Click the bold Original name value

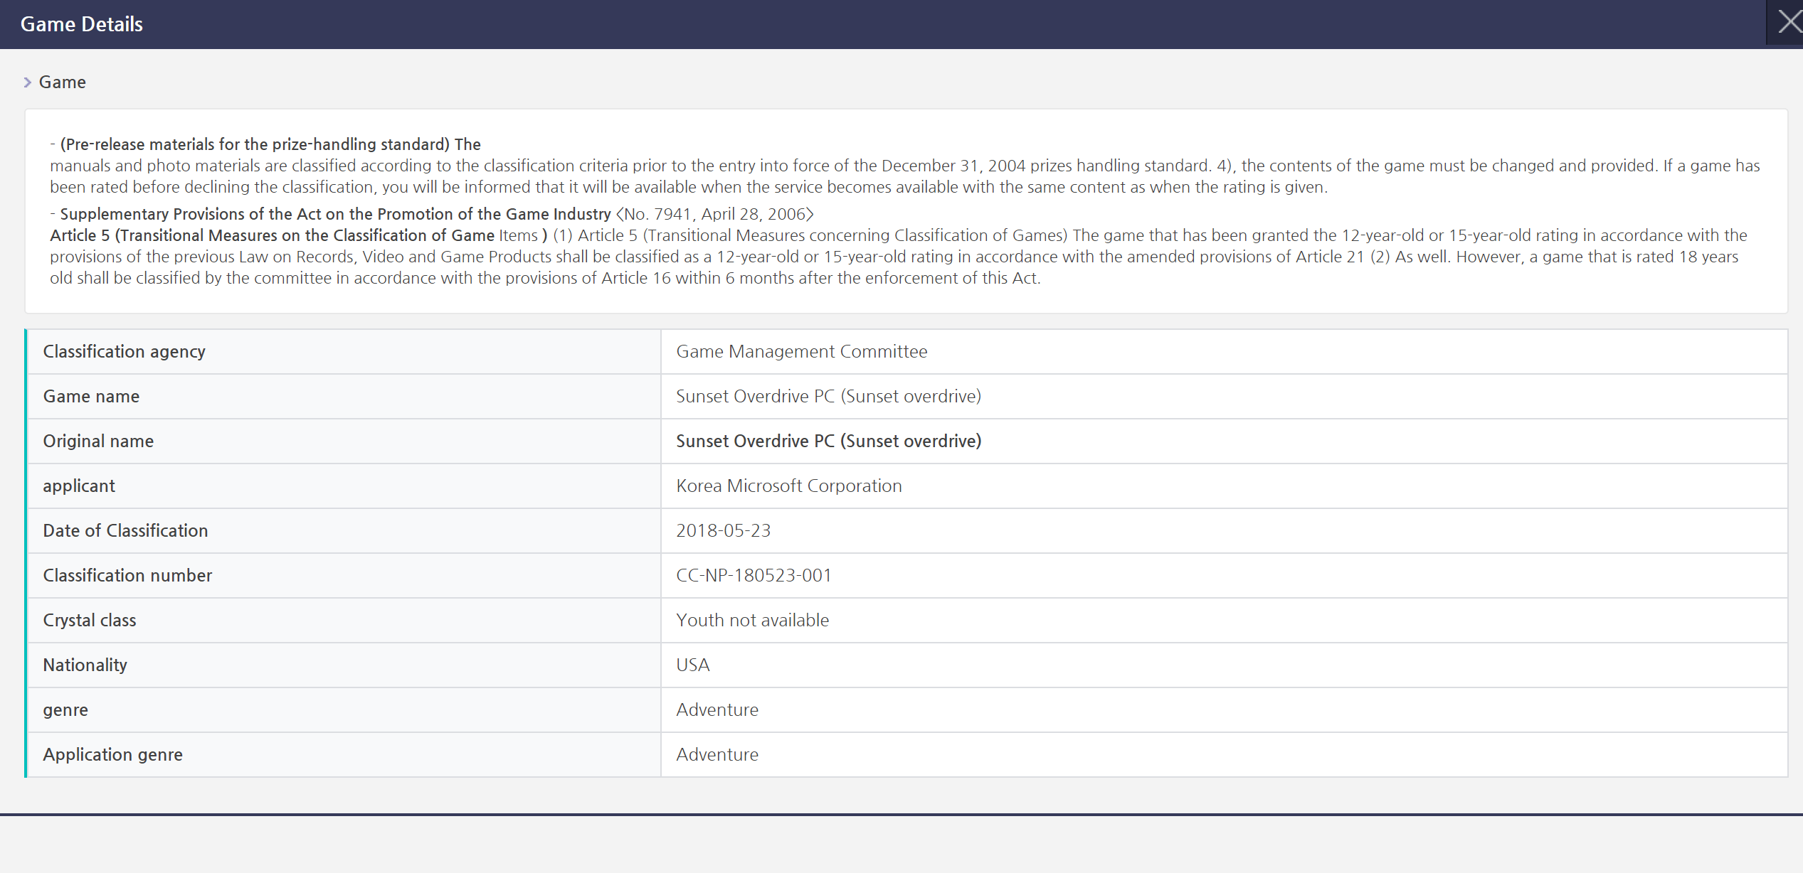pos(828,441)
